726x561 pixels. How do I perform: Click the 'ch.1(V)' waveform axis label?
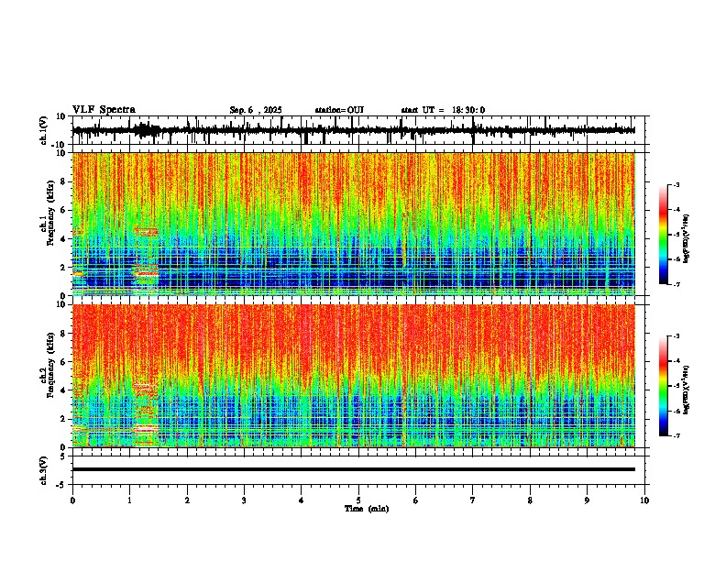tap(44, 130)
